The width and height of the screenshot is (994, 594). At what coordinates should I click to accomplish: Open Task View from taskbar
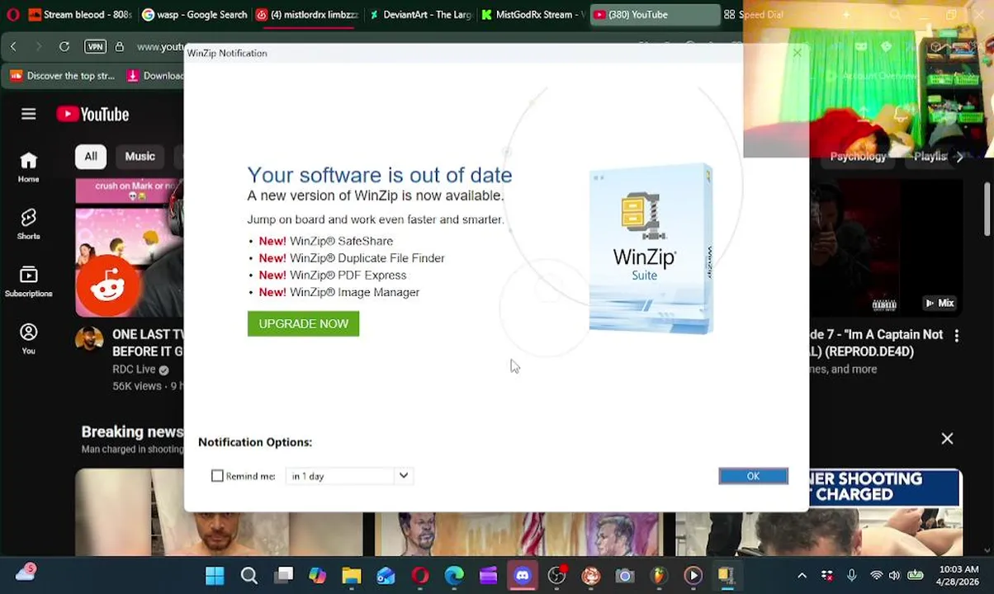[284, 575]
